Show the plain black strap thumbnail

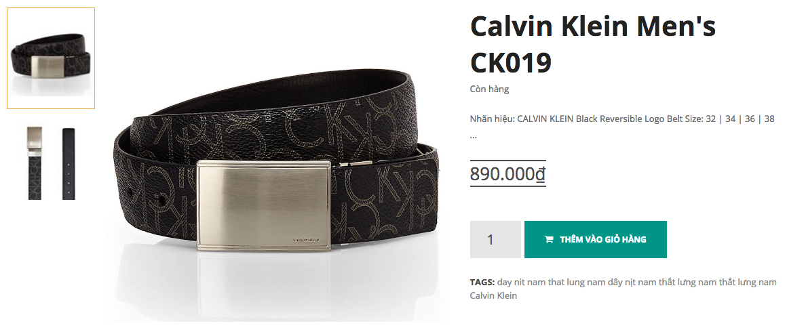(x=69, y=163)
